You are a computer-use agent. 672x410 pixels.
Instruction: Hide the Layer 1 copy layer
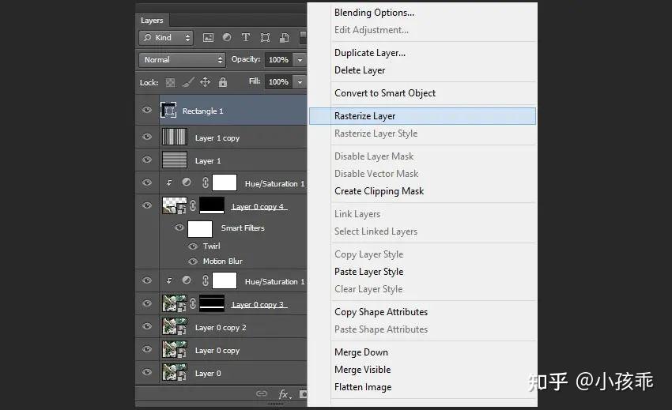(147, 137)
